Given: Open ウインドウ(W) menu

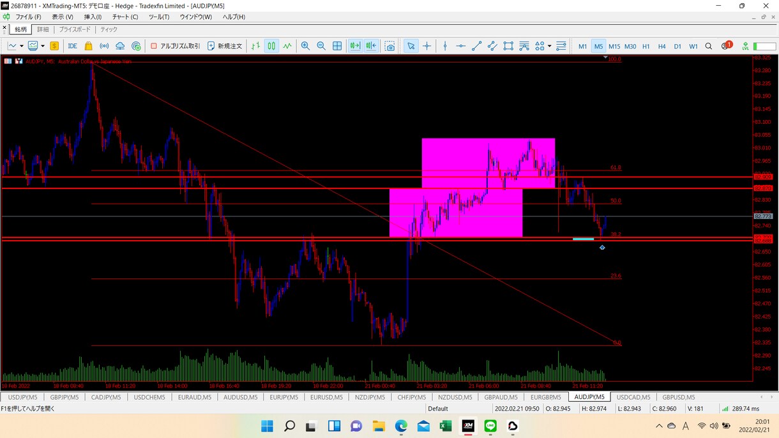Looking at the screenshot, I should tap(195, 17).
